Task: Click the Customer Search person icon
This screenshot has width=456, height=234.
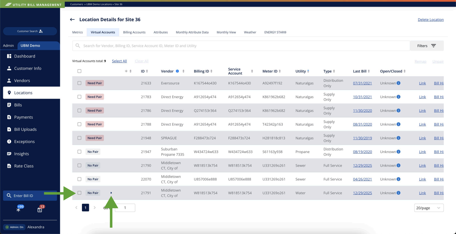Action: point(41,31)
